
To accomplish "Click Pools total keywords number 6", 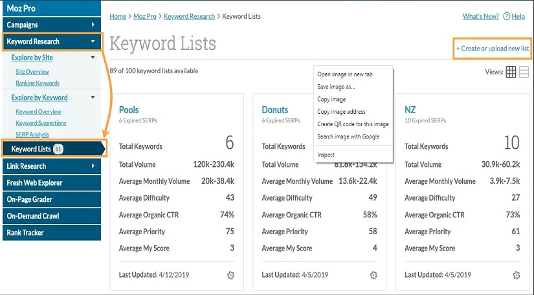I will (230, 142).
